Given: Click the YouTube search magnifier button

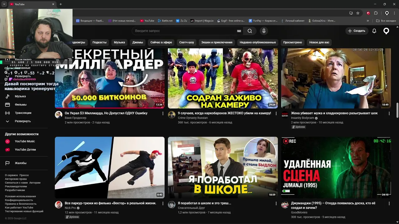Looking at the screenshot, I should point(250,31).
